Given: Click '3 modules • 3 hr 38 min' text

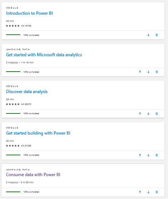Looking at the screenshot, I should pos(20,183).
